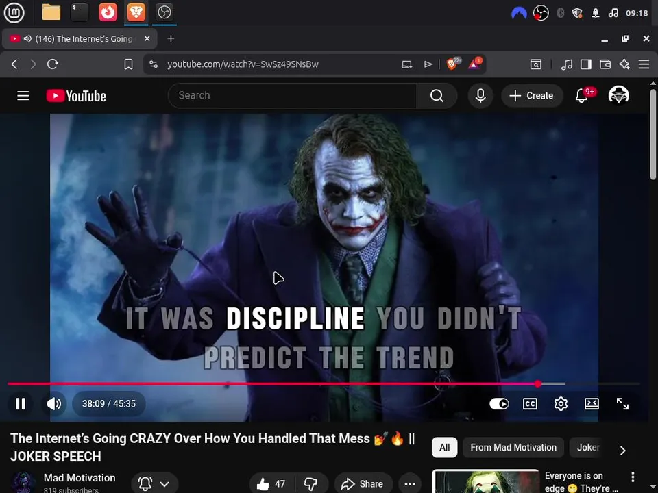Select the Brave browser panel icon
The height and width of the screenshot is (493, 658).
tap(136, 12)
